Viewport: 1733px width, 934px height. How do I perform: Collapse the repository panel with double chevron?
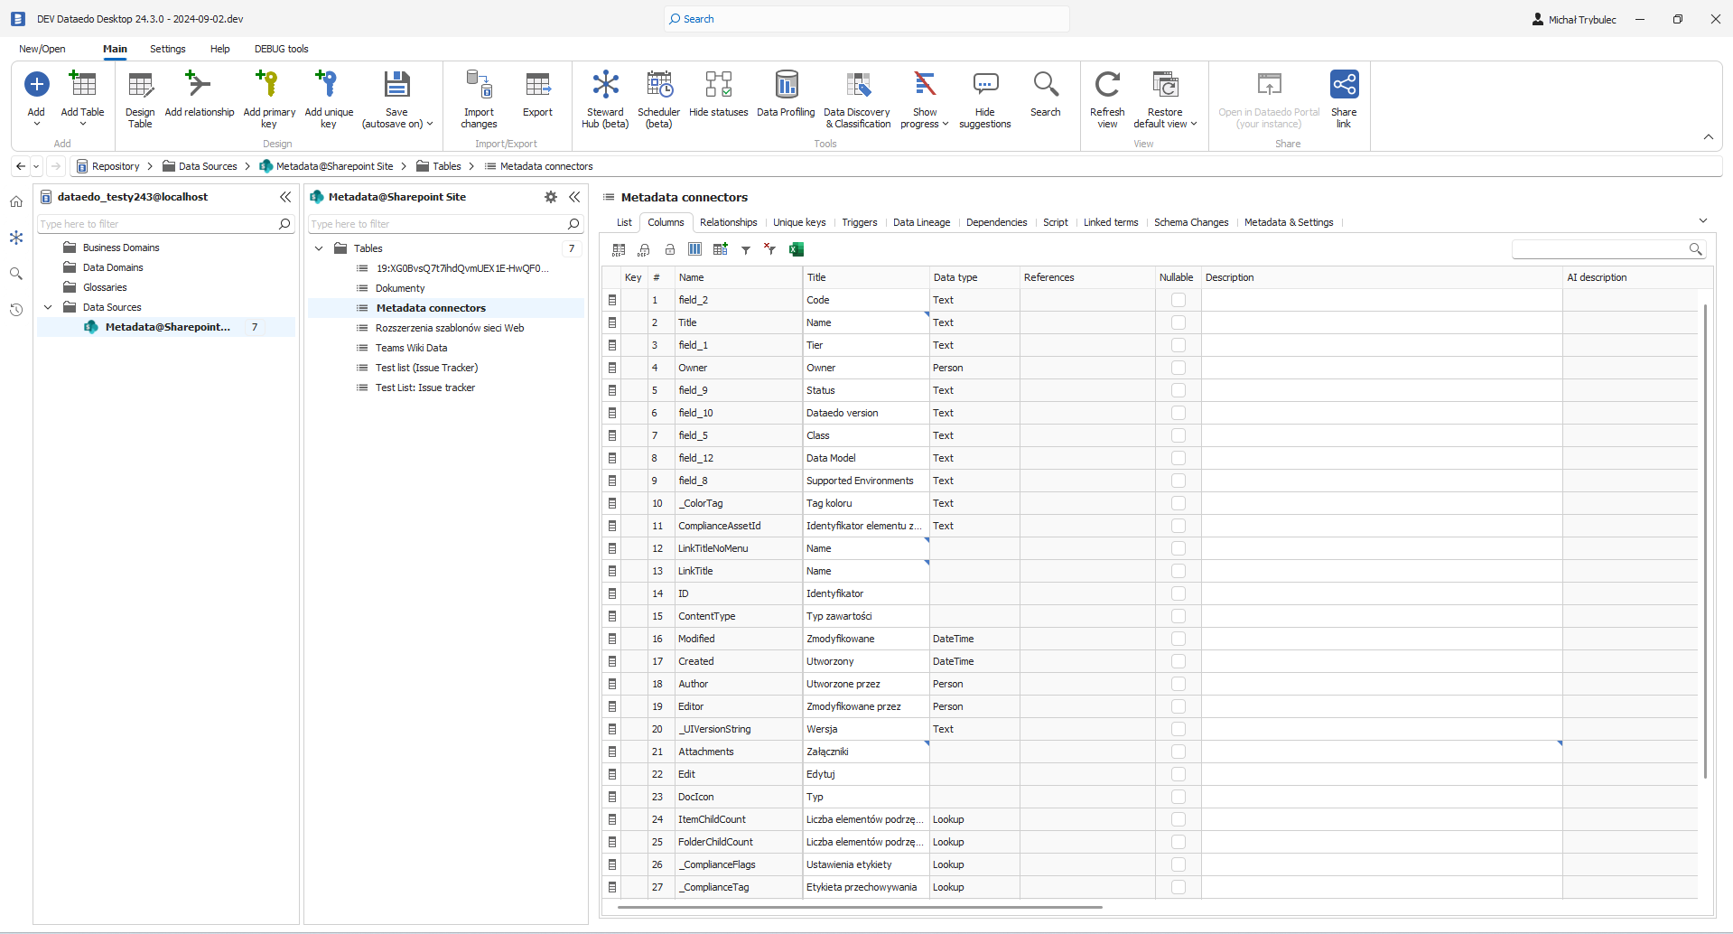[285, 197]
